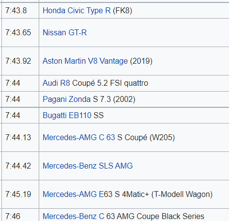Click the 7:46 lap time cell
This screenshot has width=229, height=221.
20,215
